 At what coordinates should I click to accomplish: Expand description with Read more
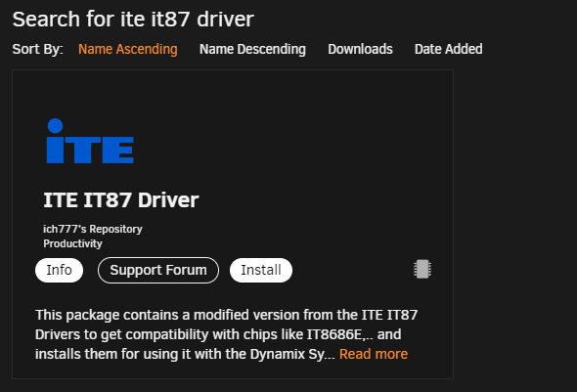click(374, 354)
